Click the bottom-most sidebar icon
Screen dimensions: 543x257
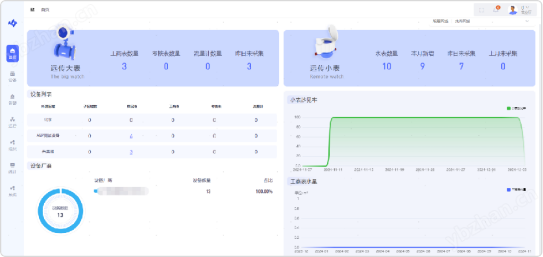(12, 190)
